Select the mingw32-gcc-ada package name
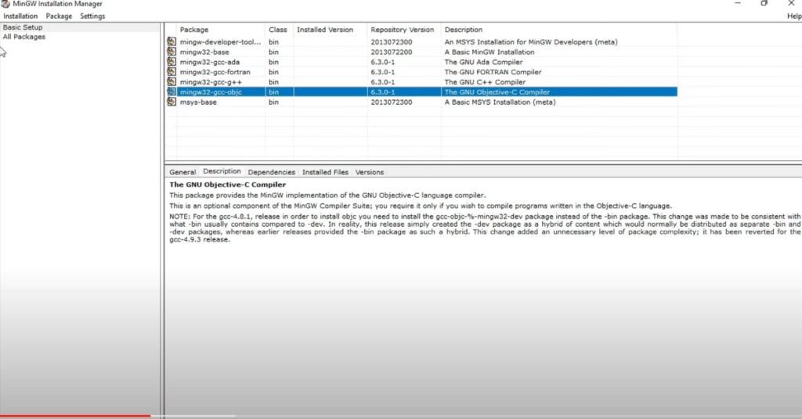This screenshot has width=802, height=419. (210, 62)
